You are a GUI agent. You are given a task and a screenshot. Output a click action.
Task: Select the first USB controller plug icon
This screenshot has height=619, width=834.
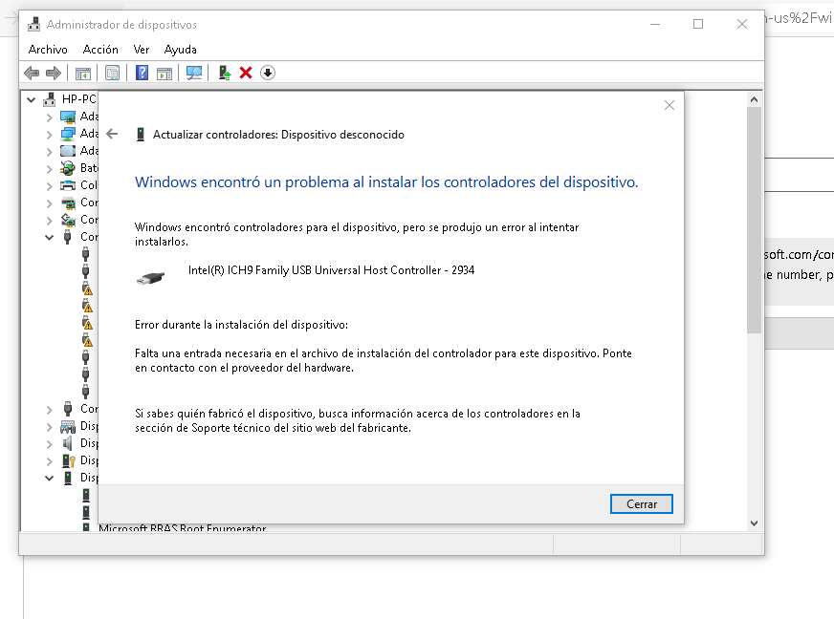click(x=86, y=254)
